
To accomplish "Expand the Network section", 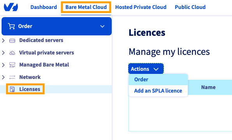I will click(3, 77).
